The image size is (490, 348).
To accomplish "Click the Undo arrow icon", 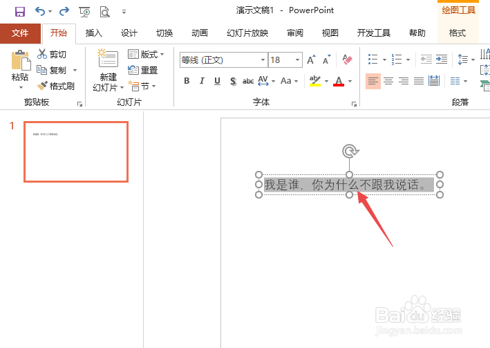I will point(39,12).
